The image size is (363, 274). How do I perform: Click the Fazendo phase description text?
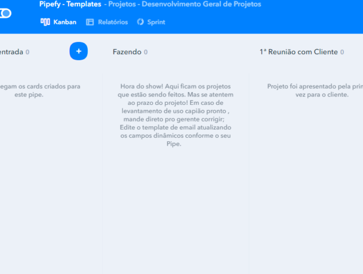click(175, 115)
